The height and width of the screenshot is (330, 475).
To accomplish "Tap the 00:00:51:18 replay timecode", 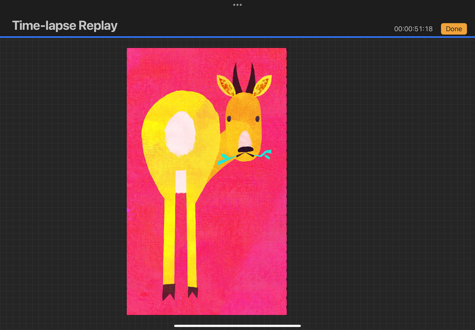I will click(x=413, y=28).
